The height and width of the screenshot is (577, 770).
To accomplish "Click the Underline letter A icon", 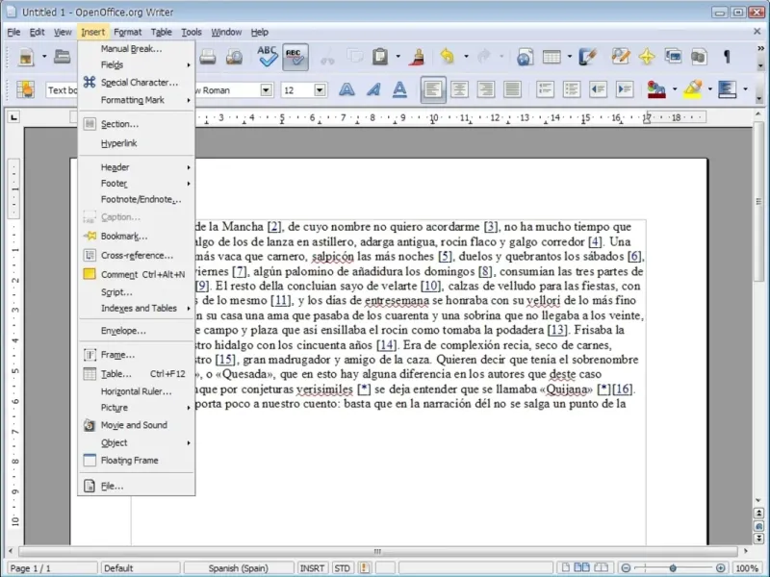I will pyautogui.click(x=399, y=89).
